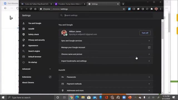
Task: Open the Extensions puzzle icon
Action: click(x=152, y=9)
